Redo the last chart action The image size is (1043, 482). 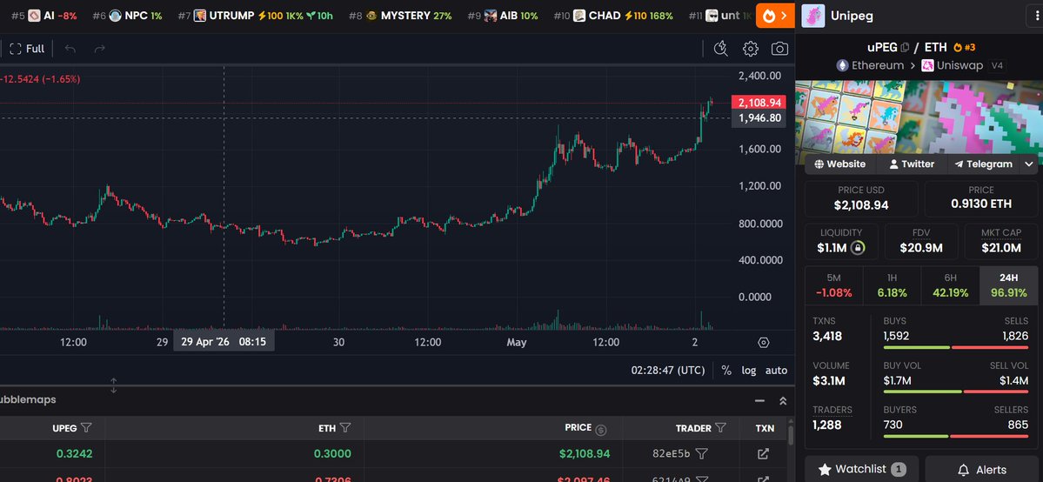pyautogui.click(x=100, y=49)
